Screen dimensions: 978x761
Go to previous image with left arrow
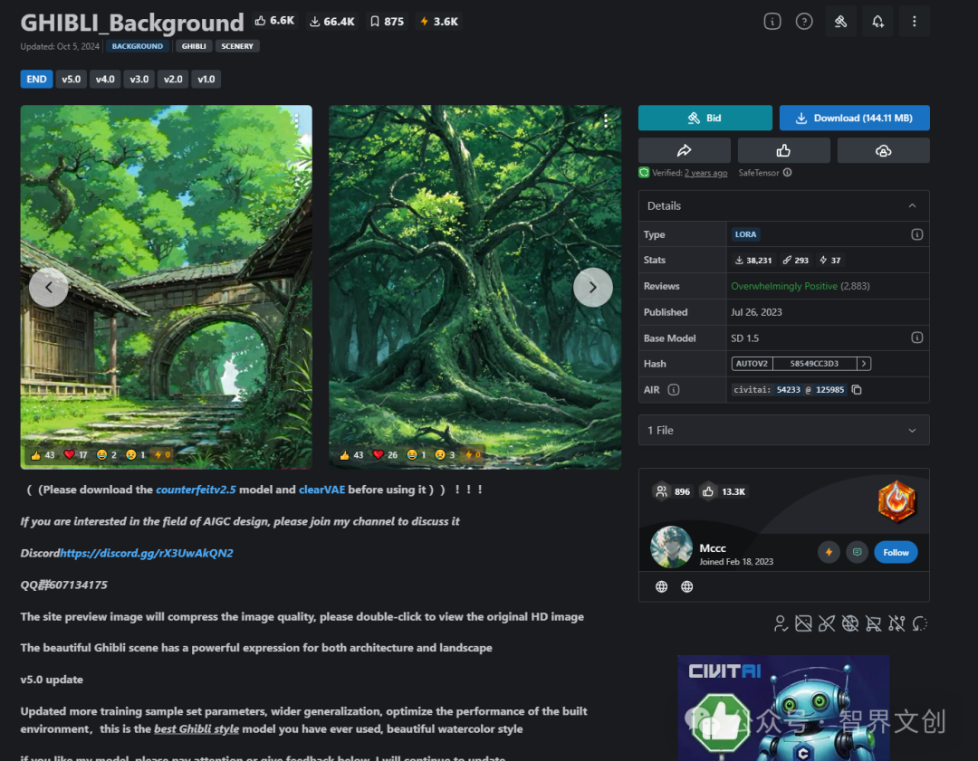coord(49,288)
